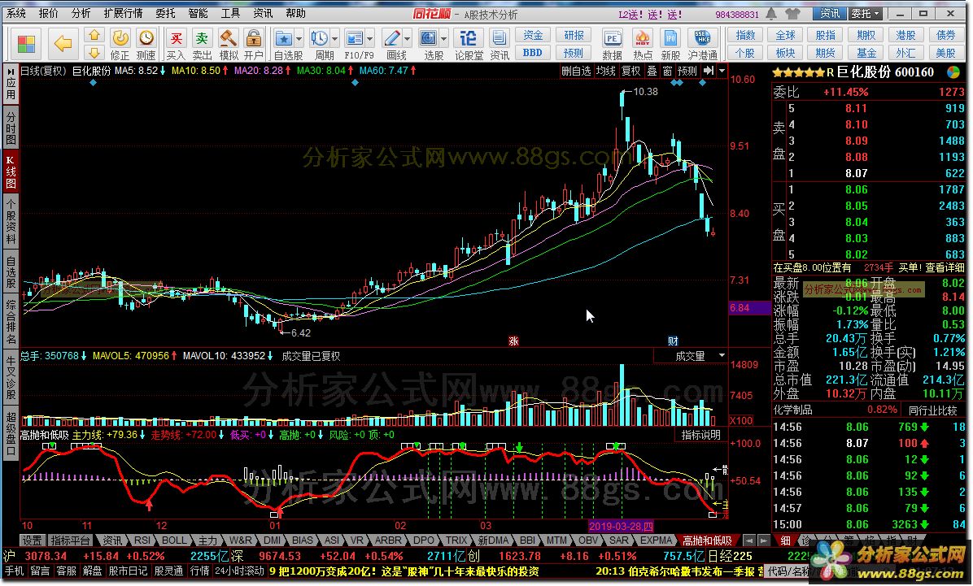The height and width of the screenshot is (586, 973).
Task: Click the pie chart icon beside 600160
Action: [953, 72]
